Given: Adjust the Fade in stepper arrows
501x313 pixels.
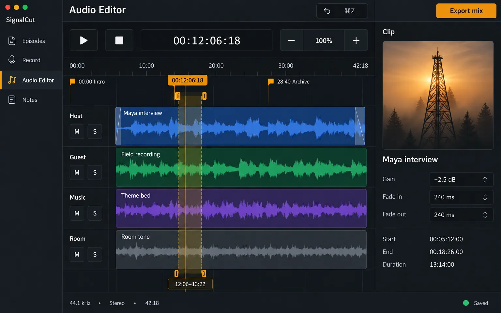Looking at the screenshot, I should click(x=485, y=197).
